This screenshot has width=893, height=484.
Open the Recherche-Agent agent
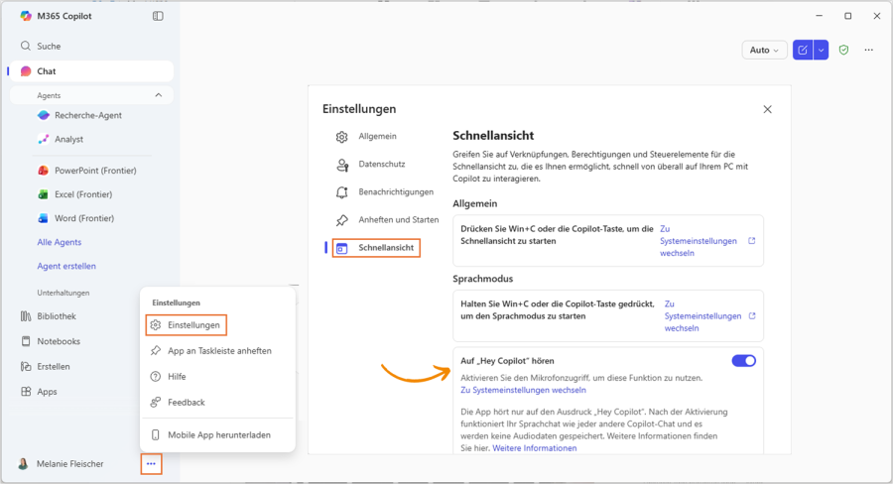point(87,115)
